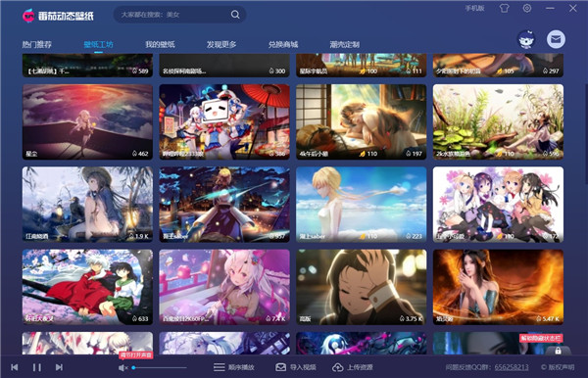588x378 pixels.
Task: Open the 4k午后小憩 wallpaper thumbnail
Action: (361, 121)
